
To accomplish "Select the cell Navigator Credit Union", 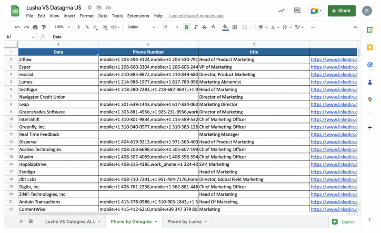I will click(58, 97).
